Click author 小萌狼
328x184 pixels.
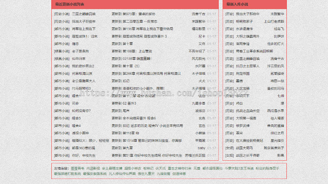click(200, 133)
